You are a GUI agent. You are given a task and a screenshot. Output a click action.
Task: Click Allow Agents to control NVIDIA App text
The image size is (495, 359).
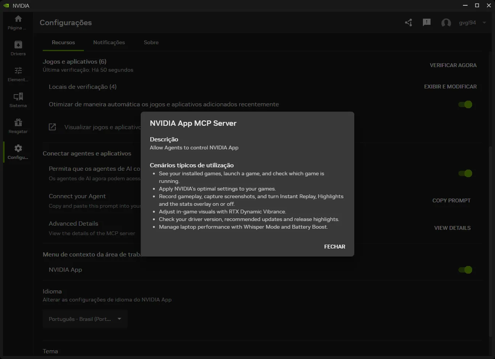[194, 147]
